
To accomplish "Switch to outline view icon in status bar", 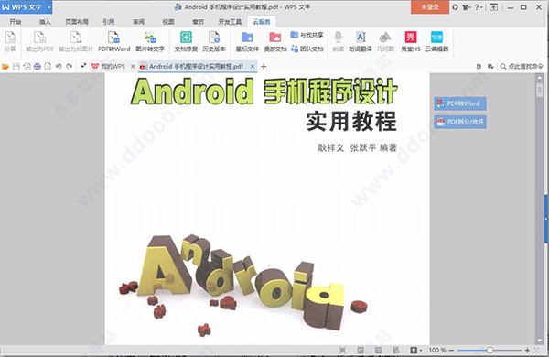I will coord(378,350).
